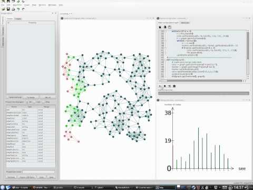The width and height of the screenshot is (253, 190).
Task: Click the Remove button below property table
Action: pos(11,177)
